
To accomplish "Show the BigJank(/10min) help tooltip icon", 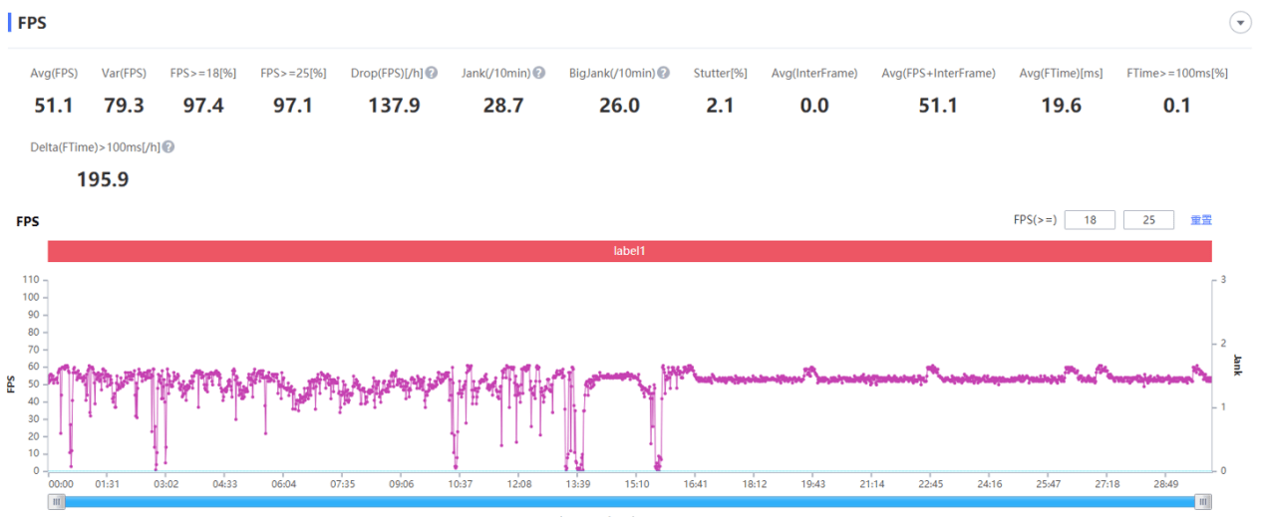I will [x=663, y=74].
